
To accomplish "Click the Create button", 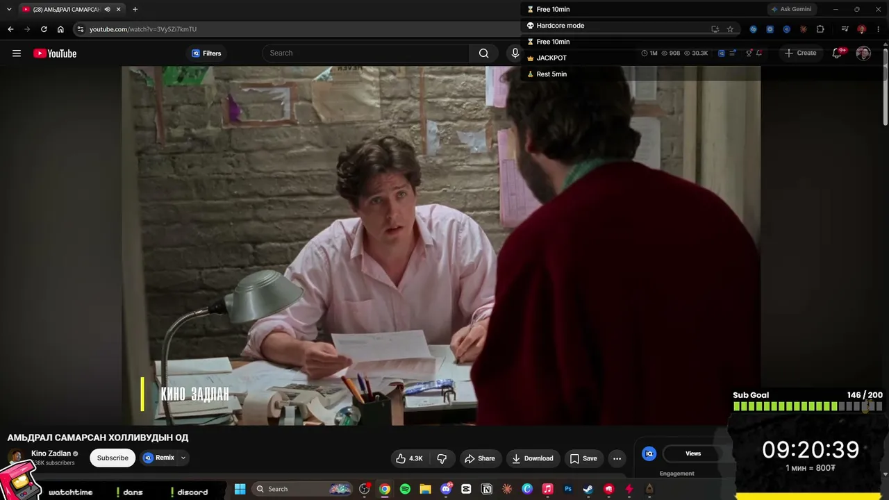I will coord(800,53).
